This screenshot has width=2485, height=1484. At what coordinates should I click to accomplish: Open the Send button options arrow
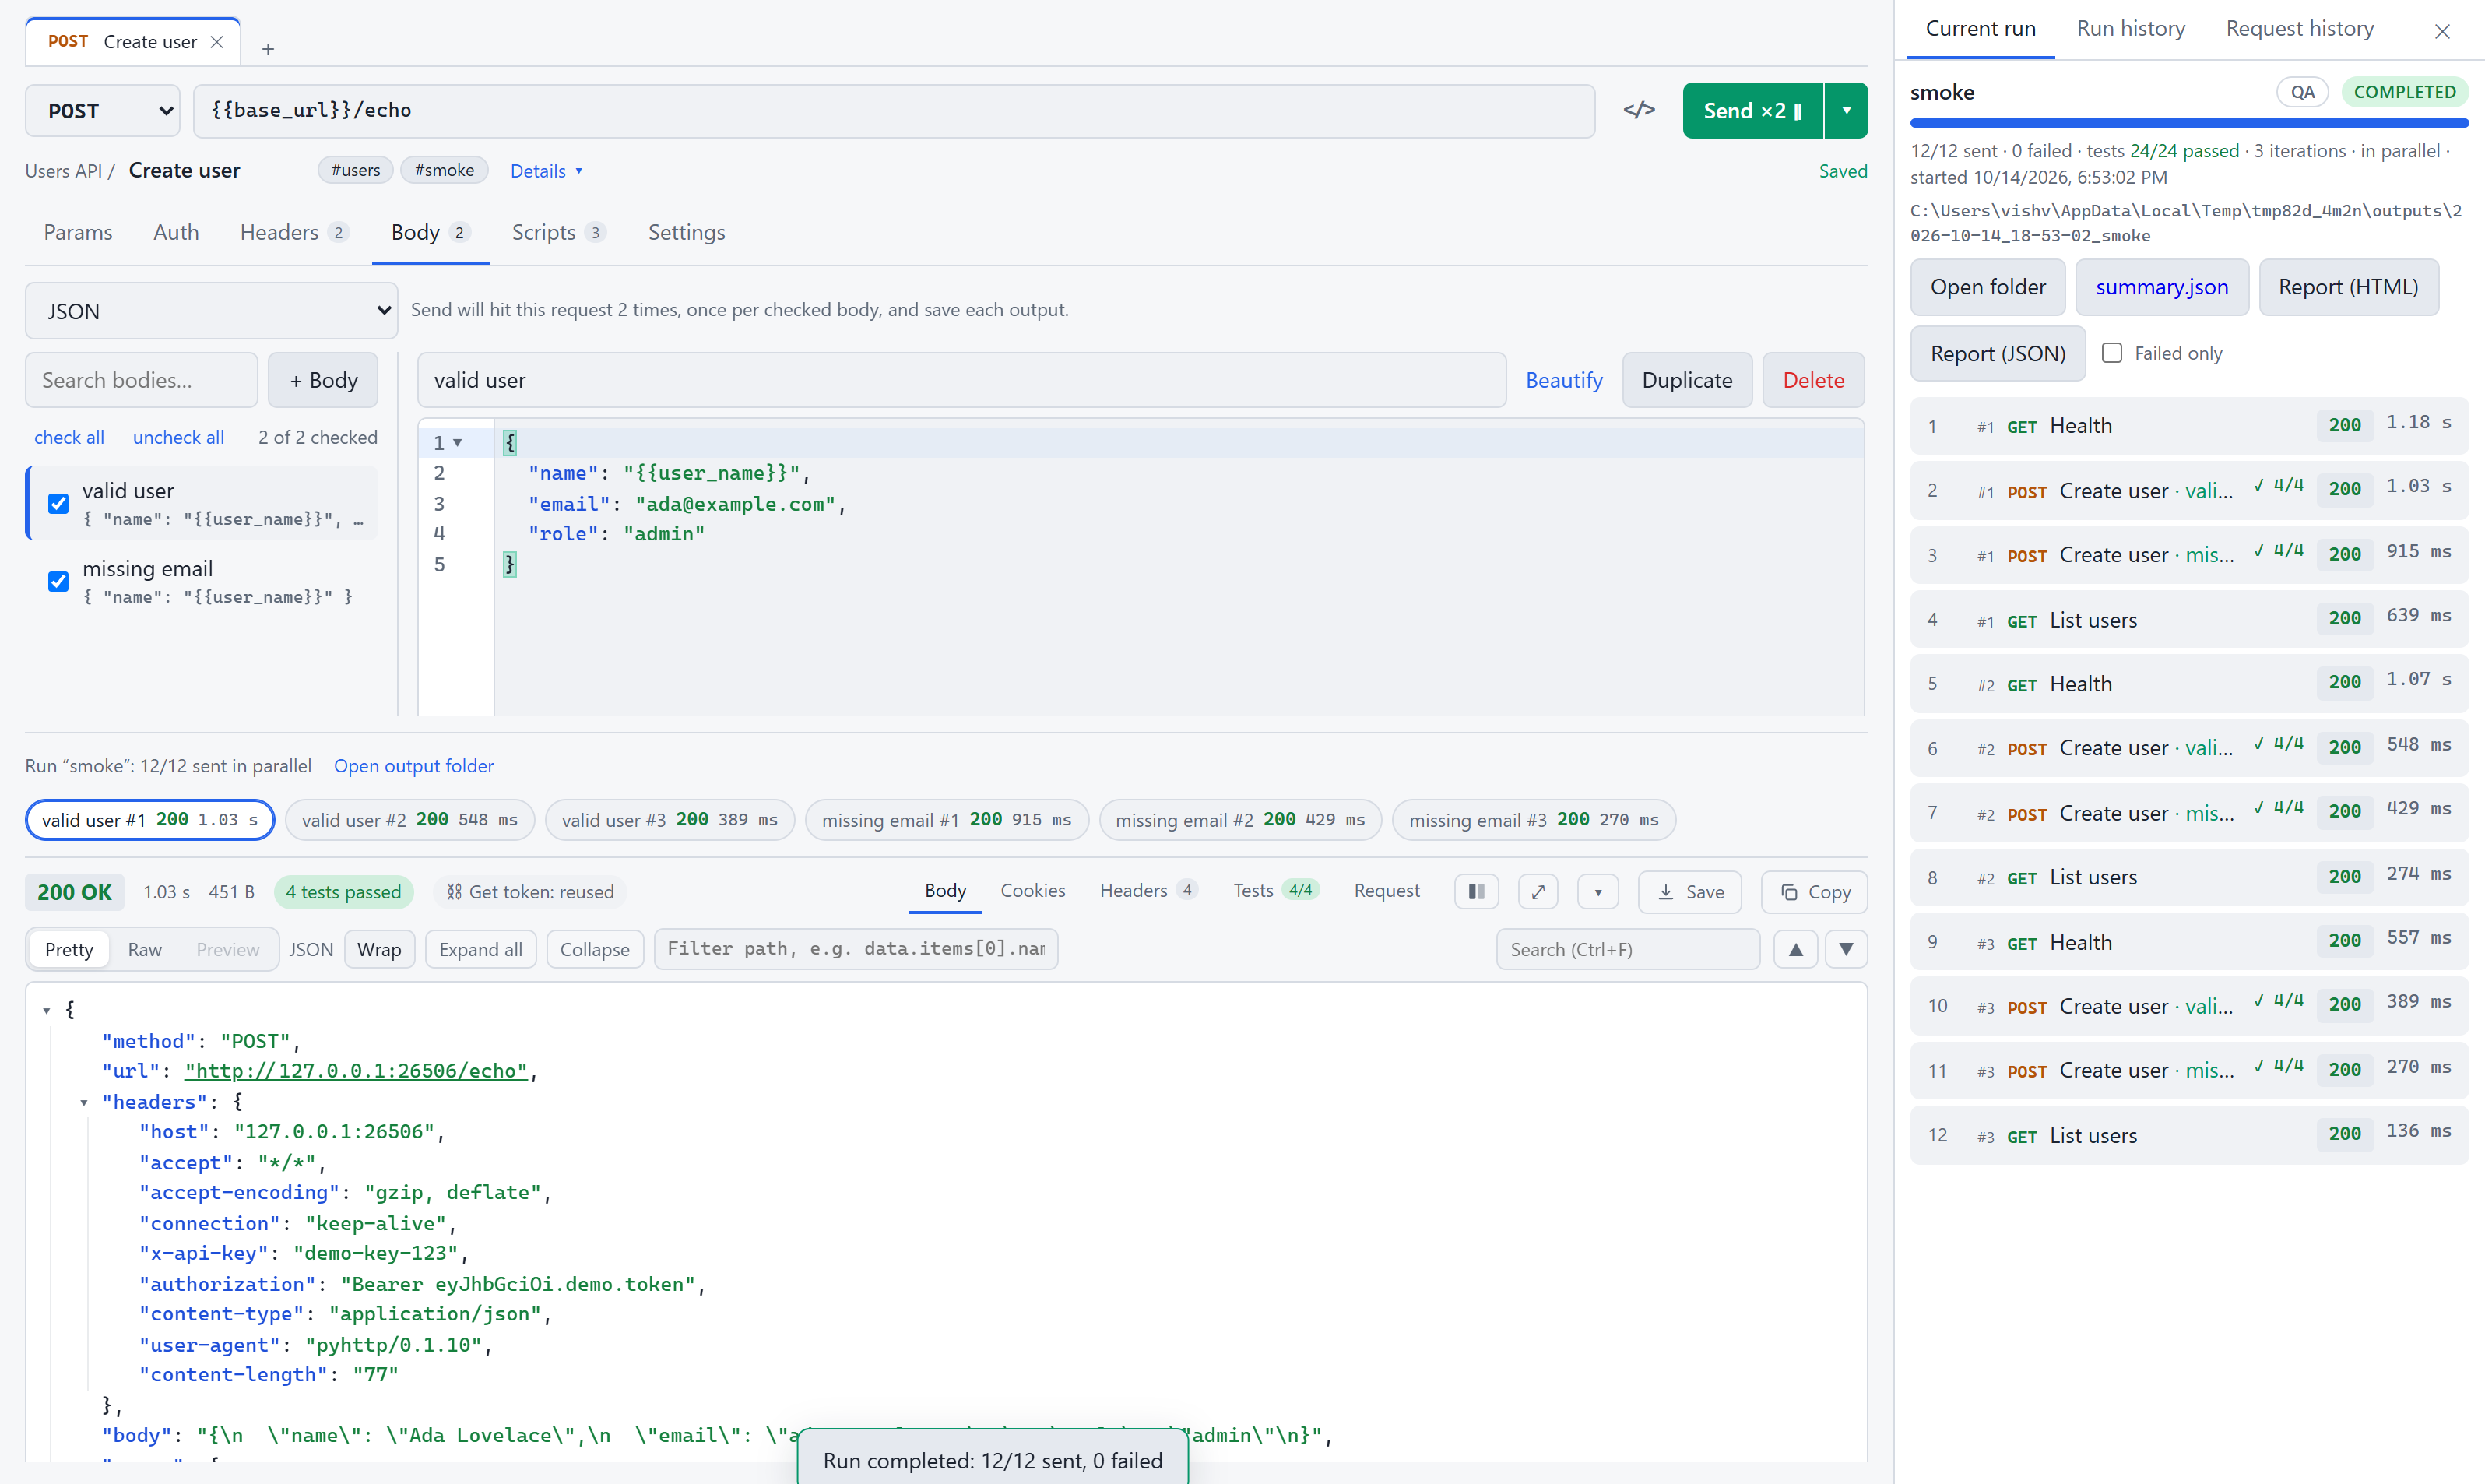(x=1847, y=111)
